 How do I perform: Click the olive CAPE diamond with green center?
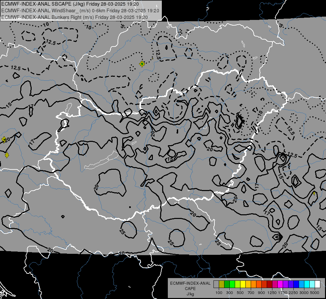coord(142,64)
